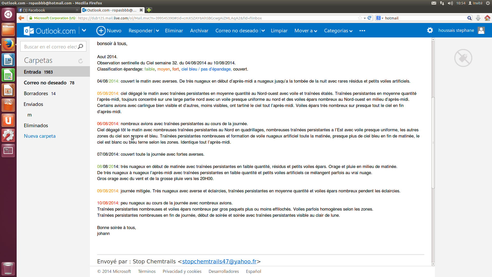Open System Settings wrench icon in dock
The image size is (492, 277).
click(x=8, y=136)
